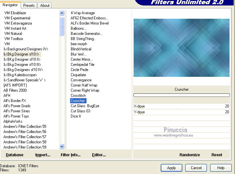
Task: Select VM Elisablaze category
Action: point(15,13)
